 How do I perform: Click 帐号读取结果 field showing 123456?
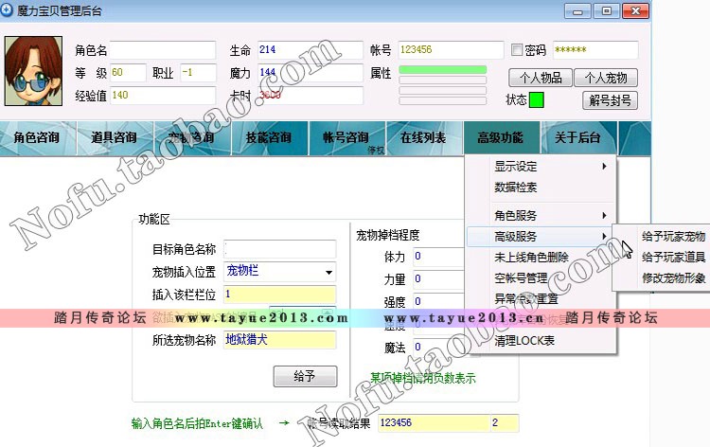434,423
